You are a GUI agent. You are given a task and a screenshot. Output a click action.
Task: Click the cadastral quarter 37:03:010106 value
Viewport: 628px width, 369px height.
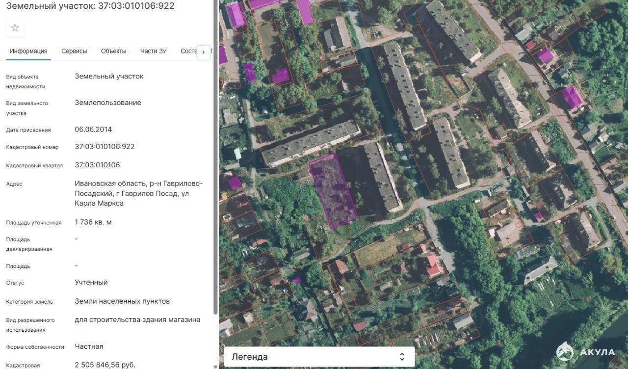(97, 165)
